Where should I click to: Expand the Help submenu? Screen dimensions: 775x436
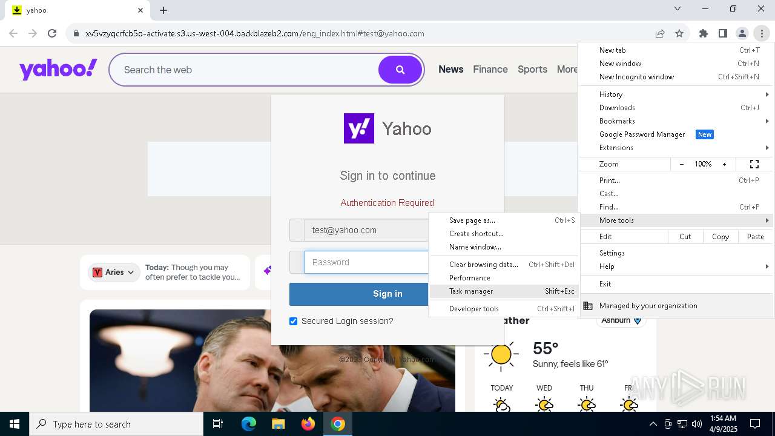coord(676,266)
